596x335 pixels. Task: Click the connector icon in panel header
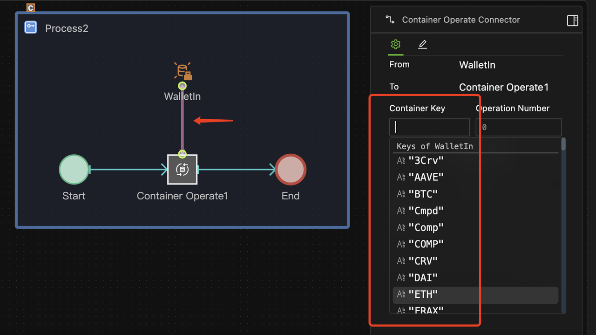[x=390, y=20]
